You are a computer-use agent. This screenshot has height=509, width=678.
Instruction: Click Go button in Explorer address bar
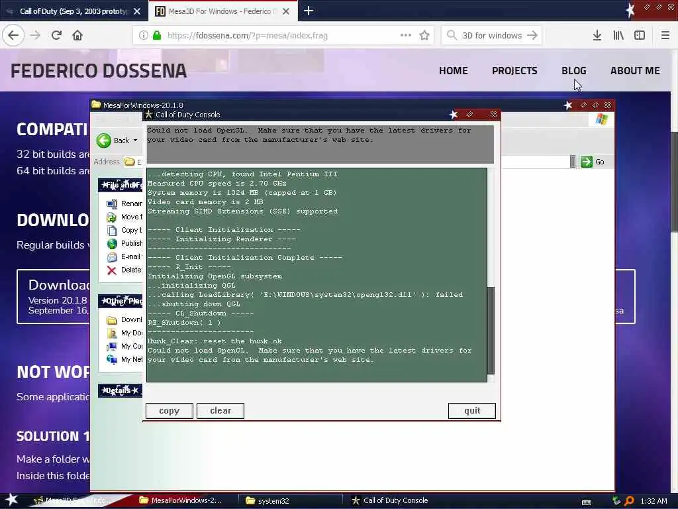tap(593, 162)
